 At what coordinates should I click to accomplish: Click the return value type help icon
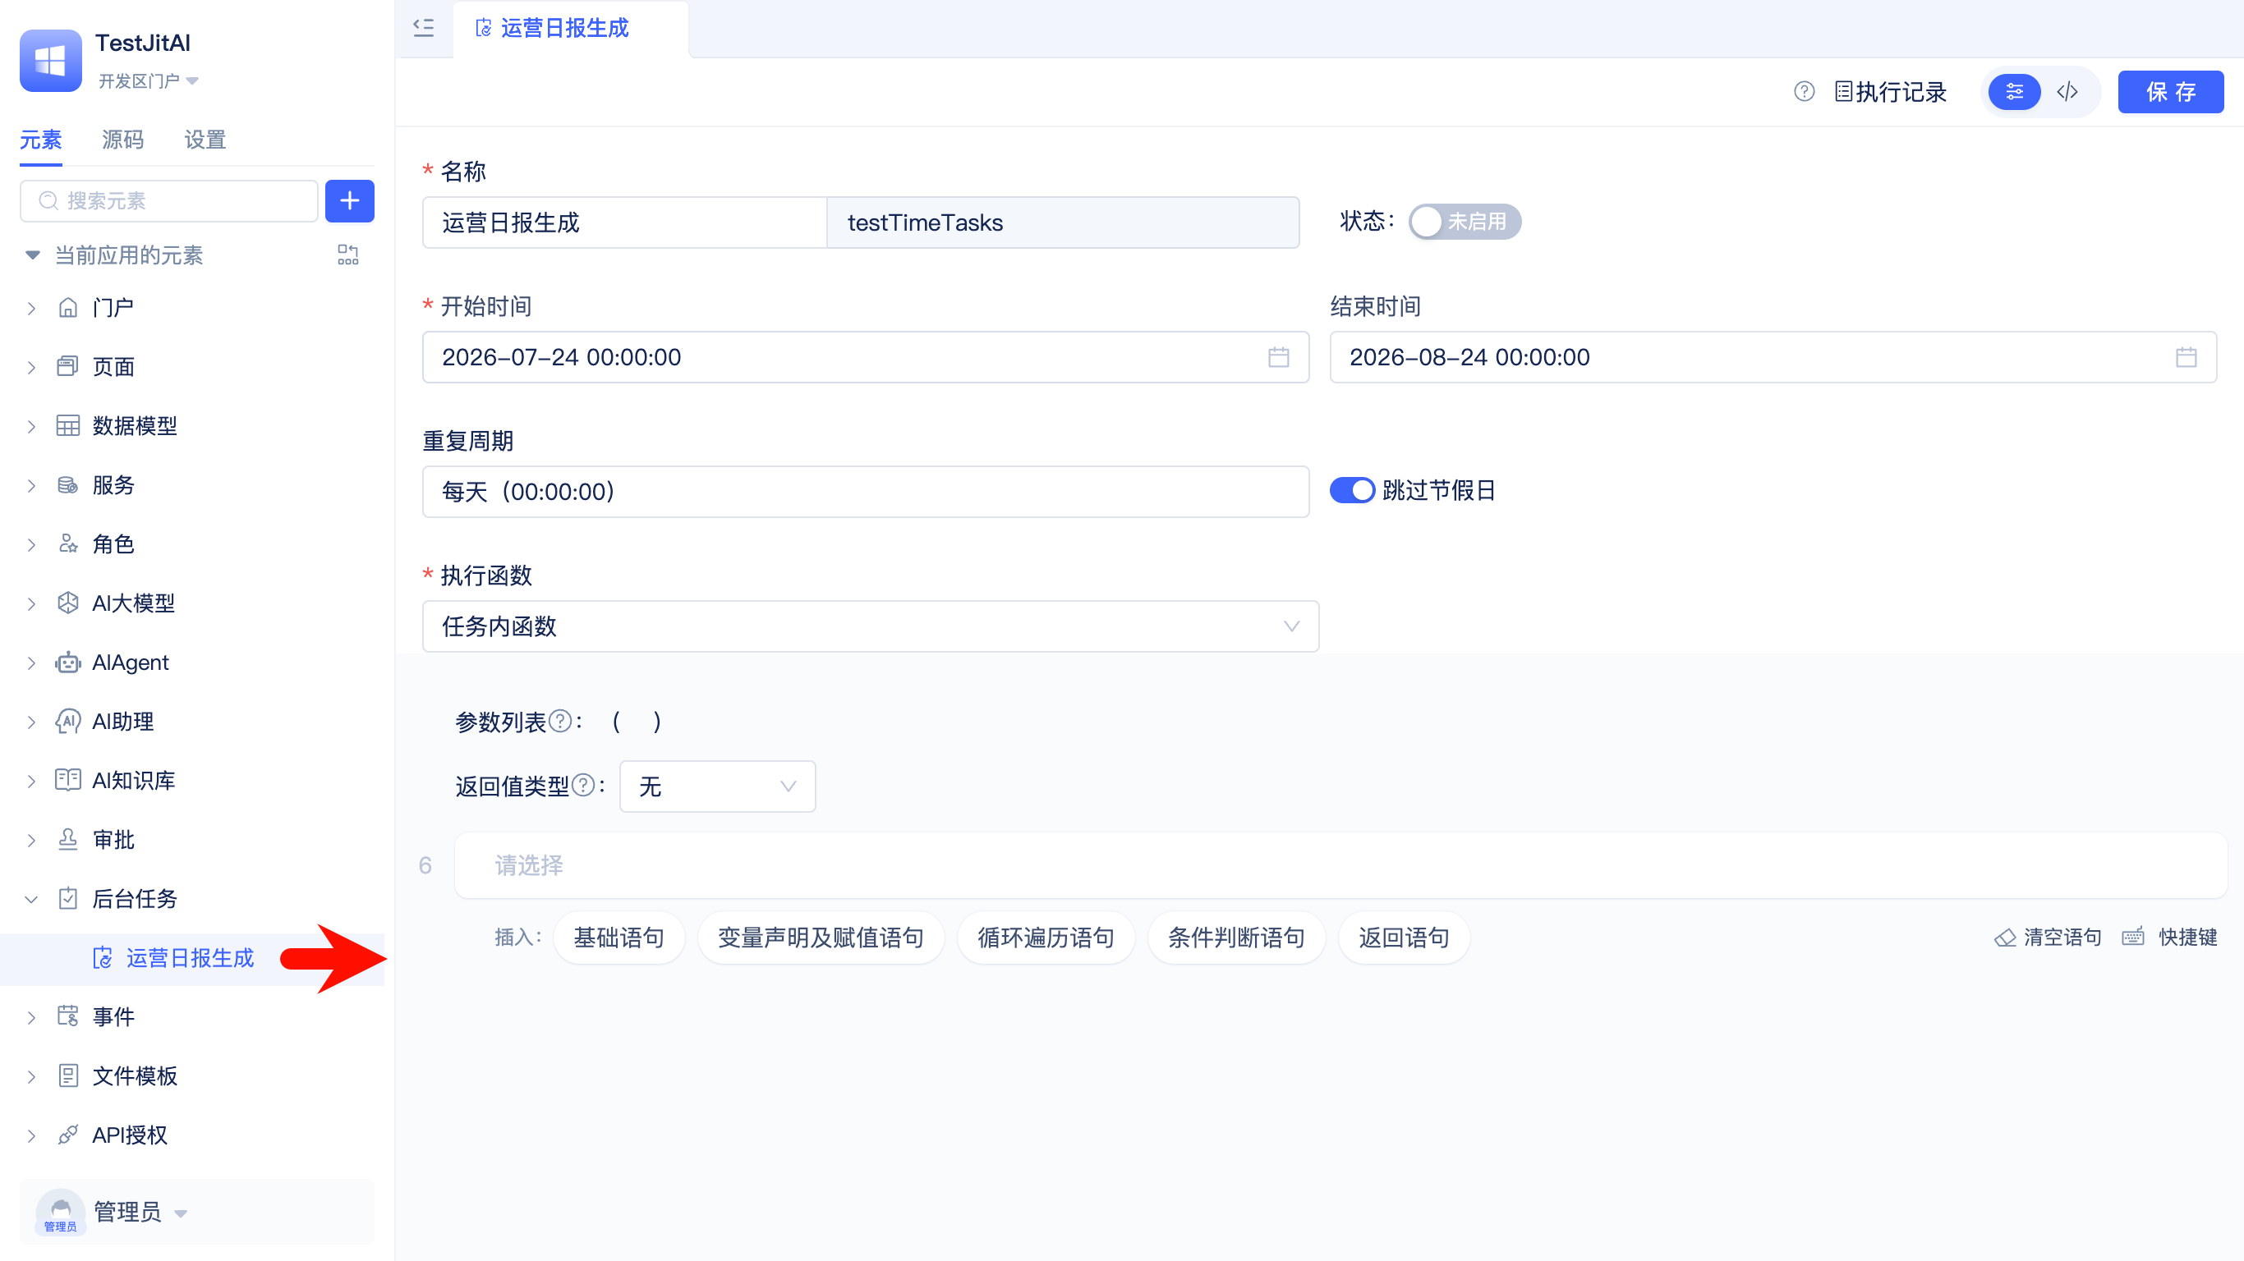584,786
